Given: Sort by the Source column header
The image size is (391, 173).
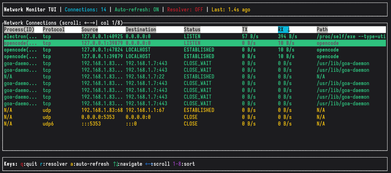Looking at the screenshot, I should pos(90,29).
